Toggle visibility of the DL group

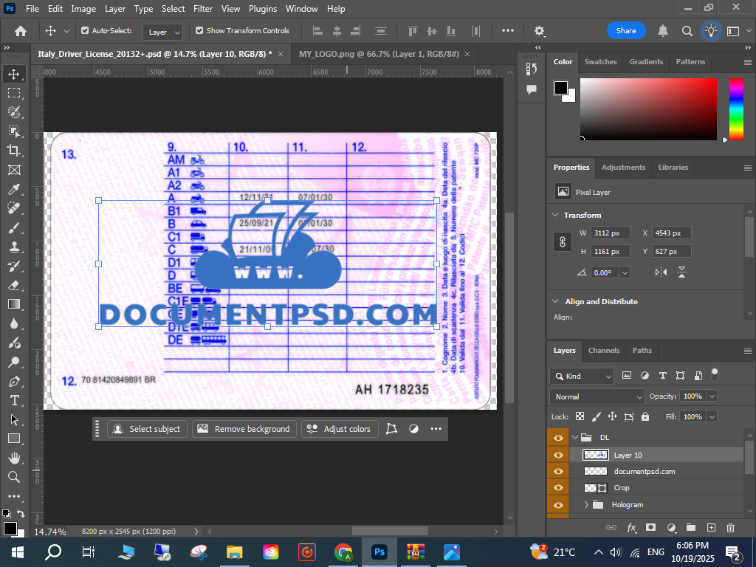click(558, 437)
